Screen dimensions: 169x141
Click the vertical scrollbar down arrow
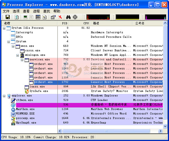(165, 126)
